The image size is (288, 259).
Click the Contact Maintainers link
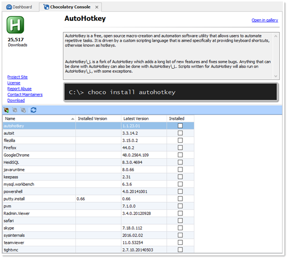tap(25, 95)
